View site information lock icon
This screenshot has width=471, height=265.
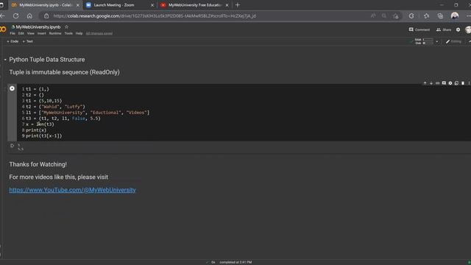(46, 16)
